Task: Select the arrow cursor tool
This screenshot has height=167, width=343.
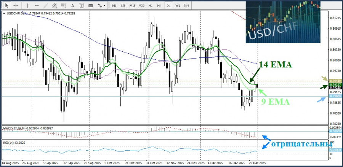Action: tap(6, 5)
